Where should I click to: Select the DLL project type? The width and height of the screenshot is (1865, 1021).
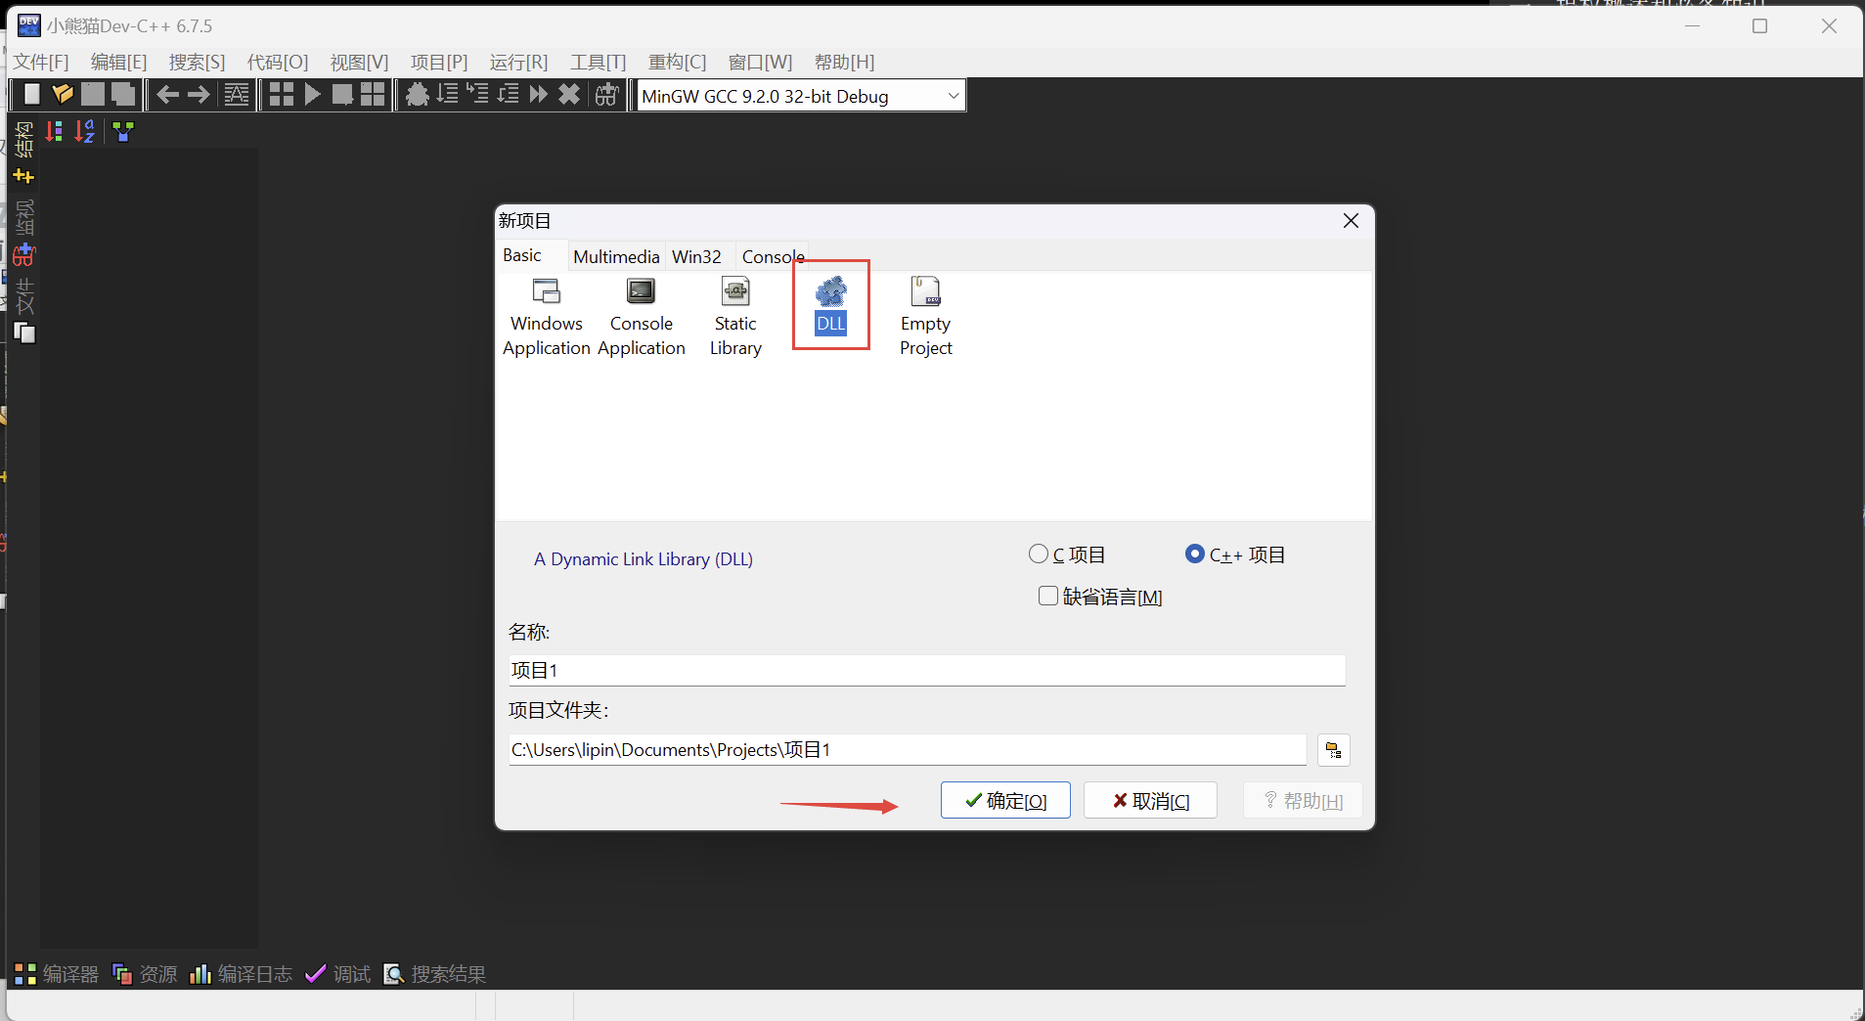(831, 305)
